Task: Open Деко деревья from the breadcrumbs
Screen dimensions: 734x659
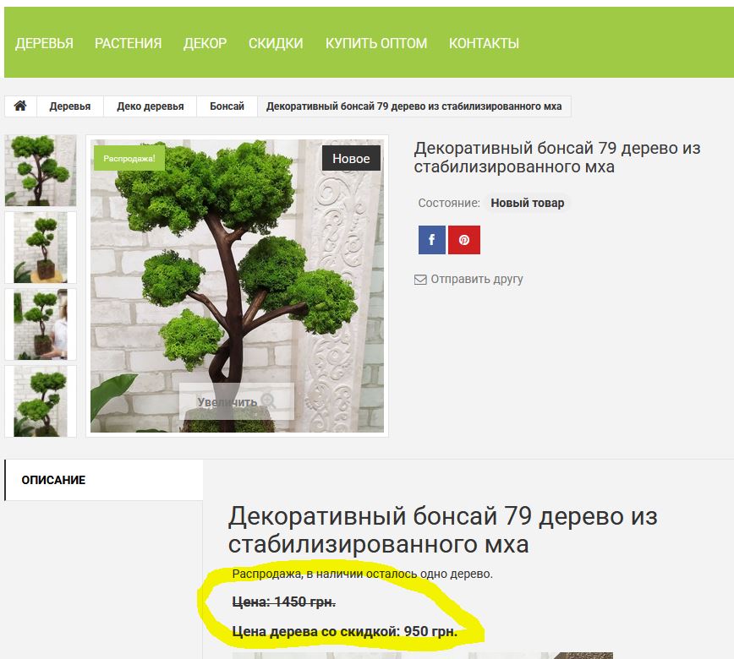Action: 151,106
